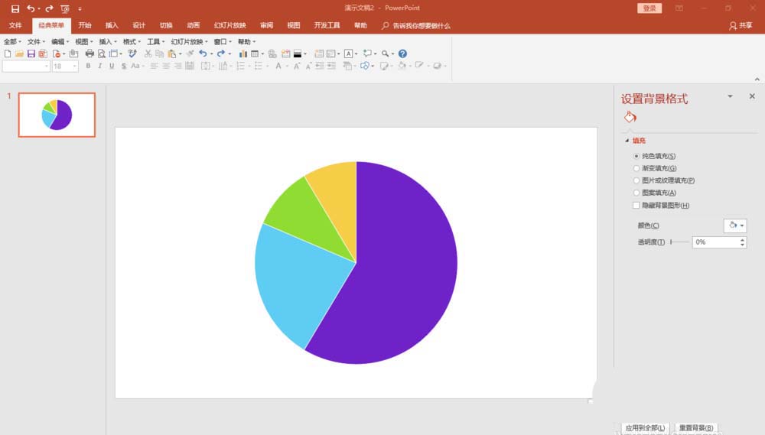
Task: Select the 图片或纹理填充 radio button
Action: 636,180
